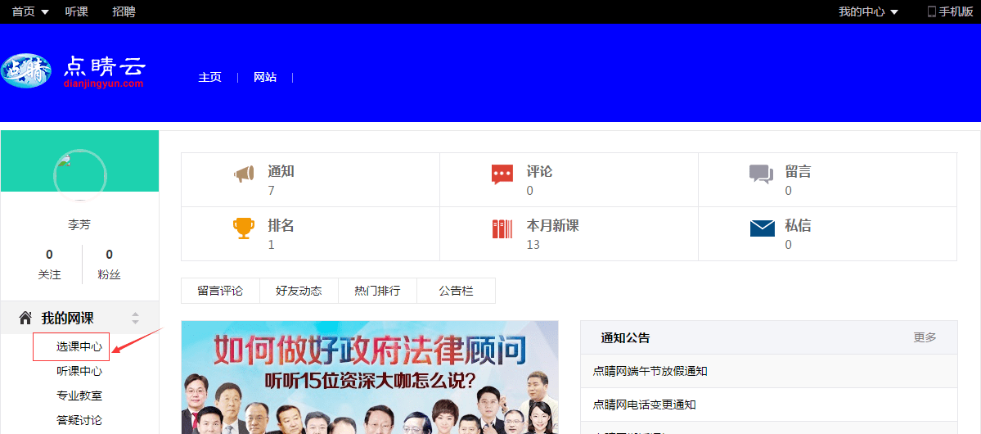This screenshot has height=434, width=981.
Task: Click the red books icon for 本月新课
Action: tap(502, 228)
